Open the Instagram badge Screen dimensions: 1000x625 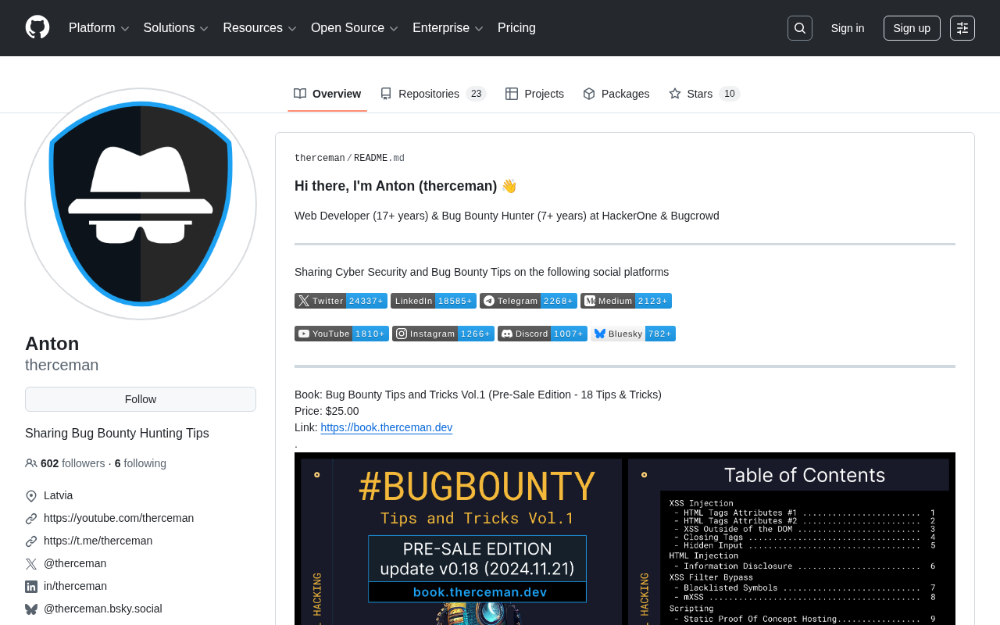point(443,334)
